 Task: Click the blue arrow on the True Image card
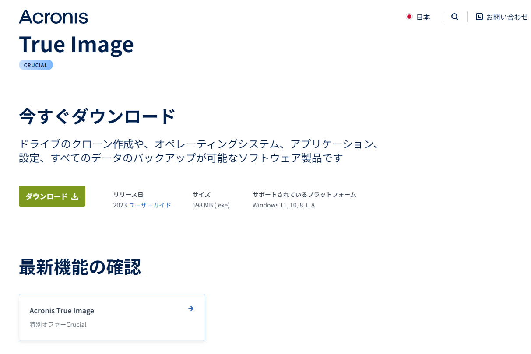click(191, 308)
